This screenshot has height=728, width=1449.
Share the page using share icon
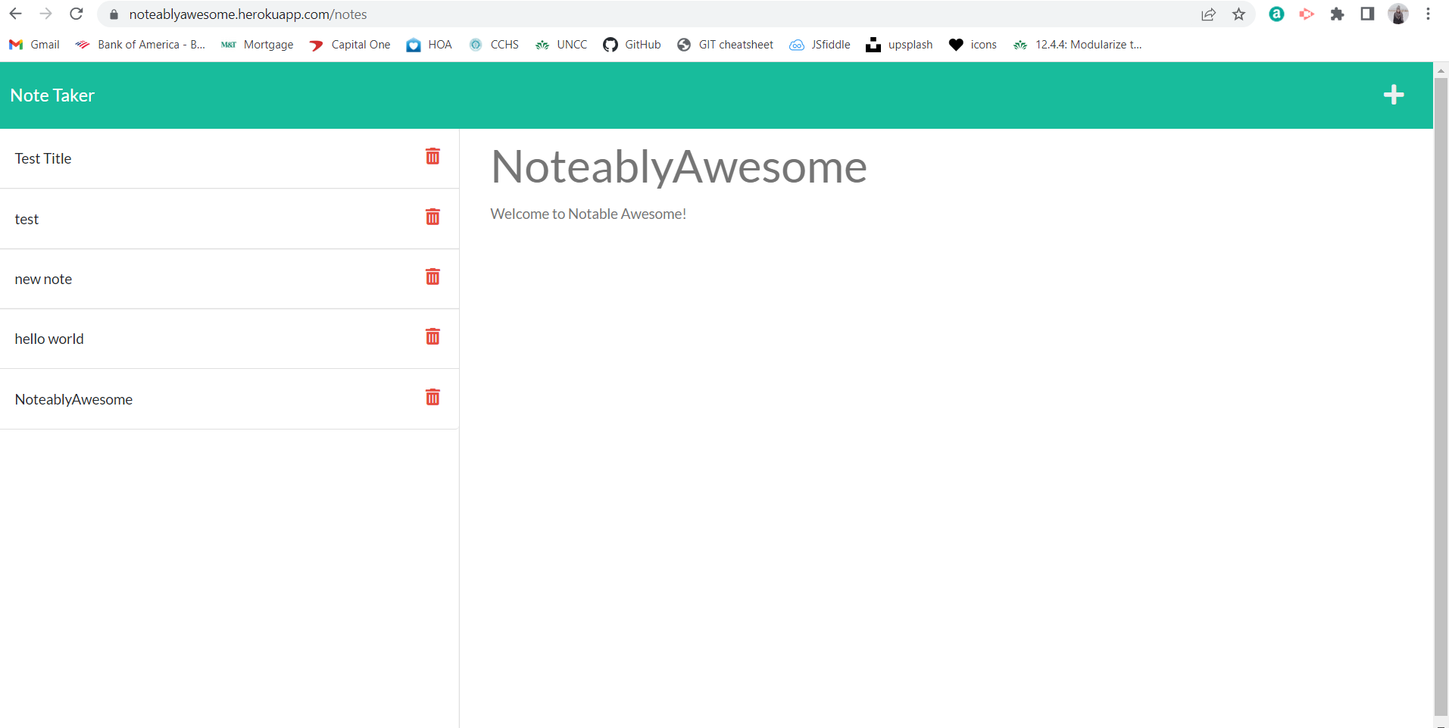1208,14
